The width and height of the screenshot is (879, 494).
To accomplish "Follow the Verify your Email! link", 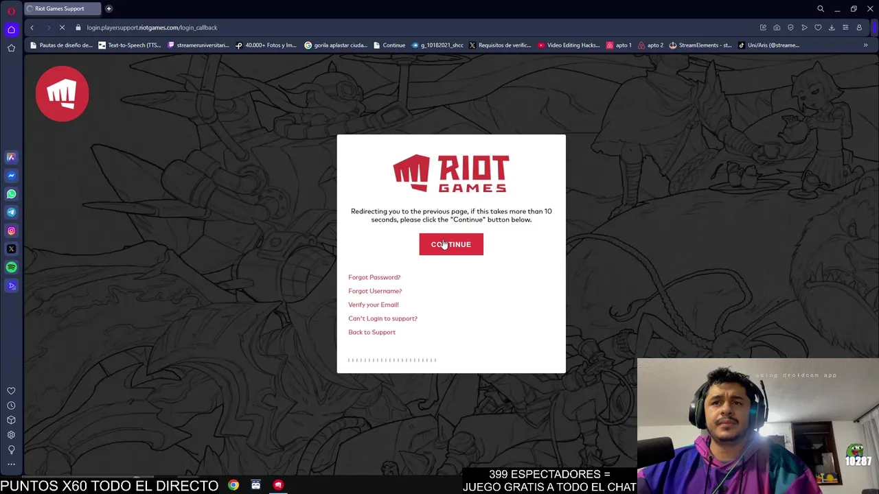I will (374, 305).
